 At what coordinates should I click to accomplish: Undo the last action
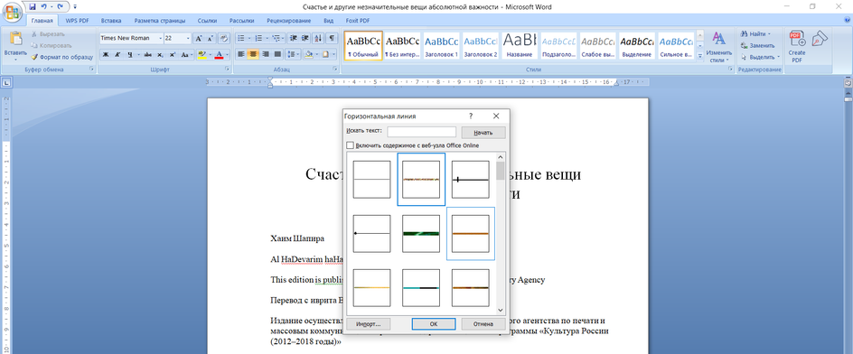point(44,6)
